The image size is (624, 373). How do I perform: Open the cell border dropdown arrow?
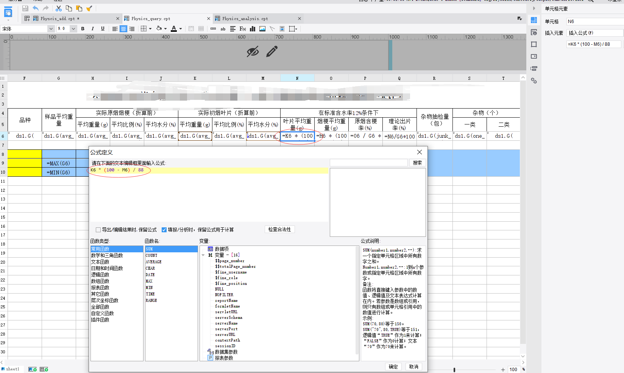pyautogui.click(x=150, y=29)
